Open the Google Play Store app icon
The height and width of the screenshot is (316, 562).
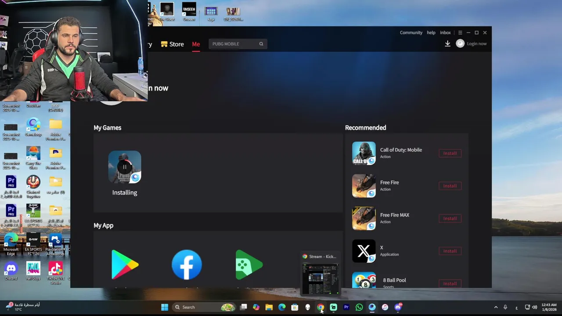[125, 265]
